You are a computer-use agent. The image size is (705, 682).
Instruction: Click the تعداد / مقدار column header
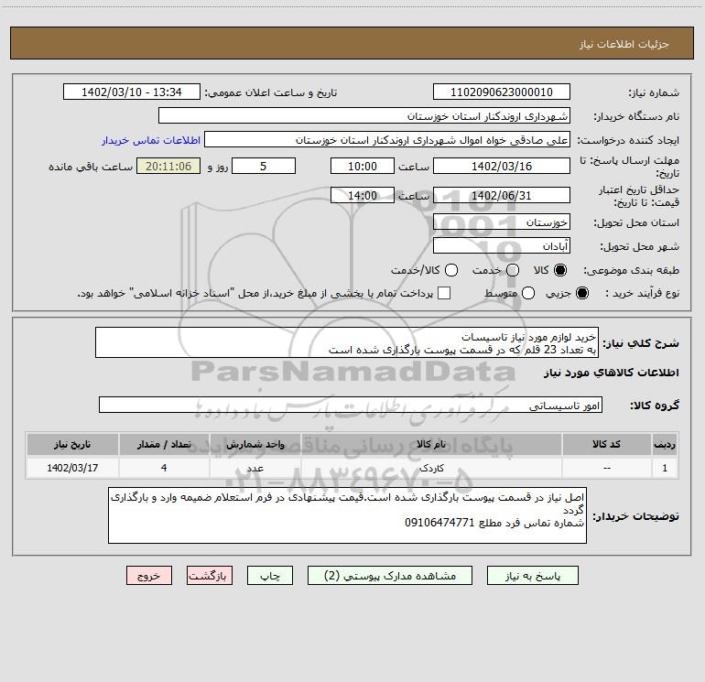point(164,445)
